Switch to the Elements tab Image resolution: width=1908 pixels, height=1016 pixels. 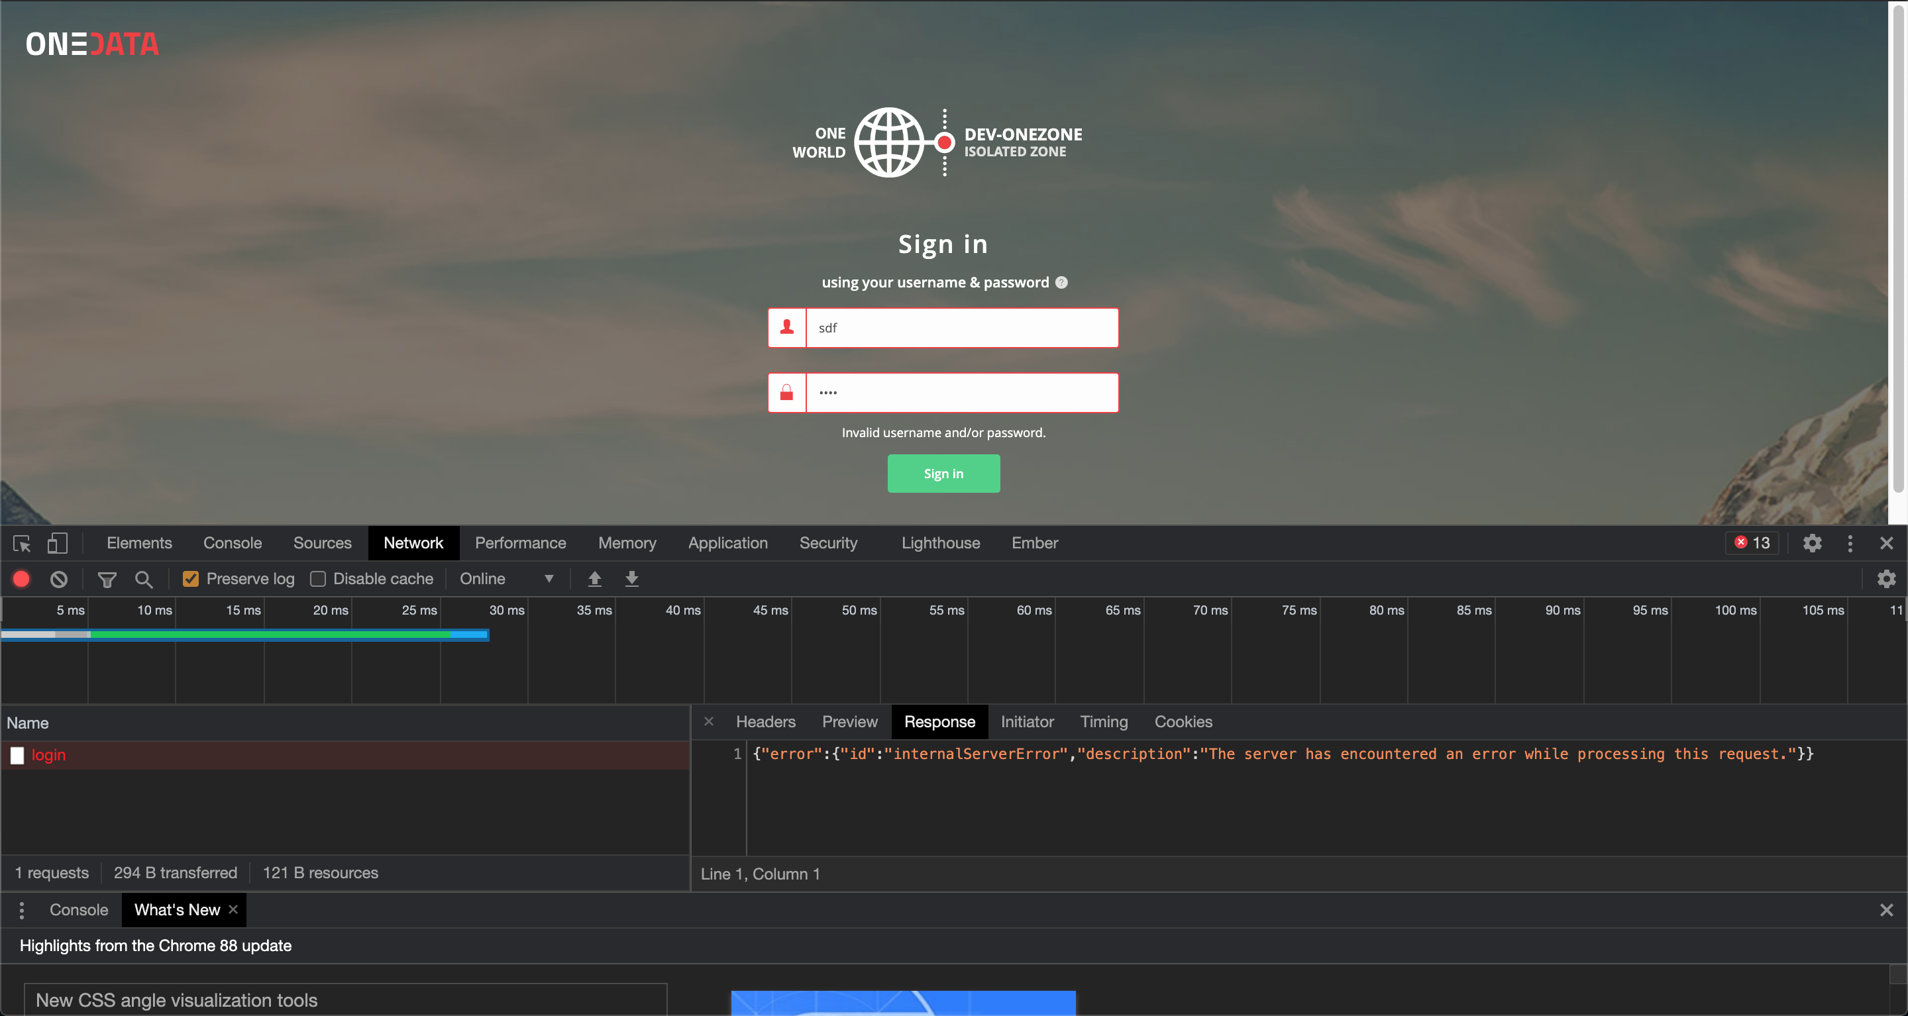pos(139,544)
